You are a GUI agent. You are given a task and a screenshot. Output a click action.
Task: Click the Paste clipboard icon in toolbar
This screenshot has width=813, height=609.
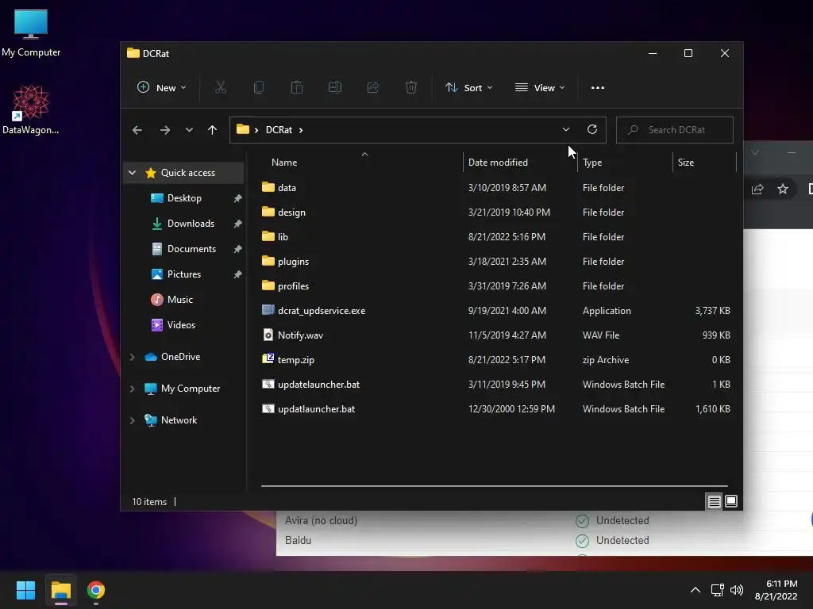point(297,87)
